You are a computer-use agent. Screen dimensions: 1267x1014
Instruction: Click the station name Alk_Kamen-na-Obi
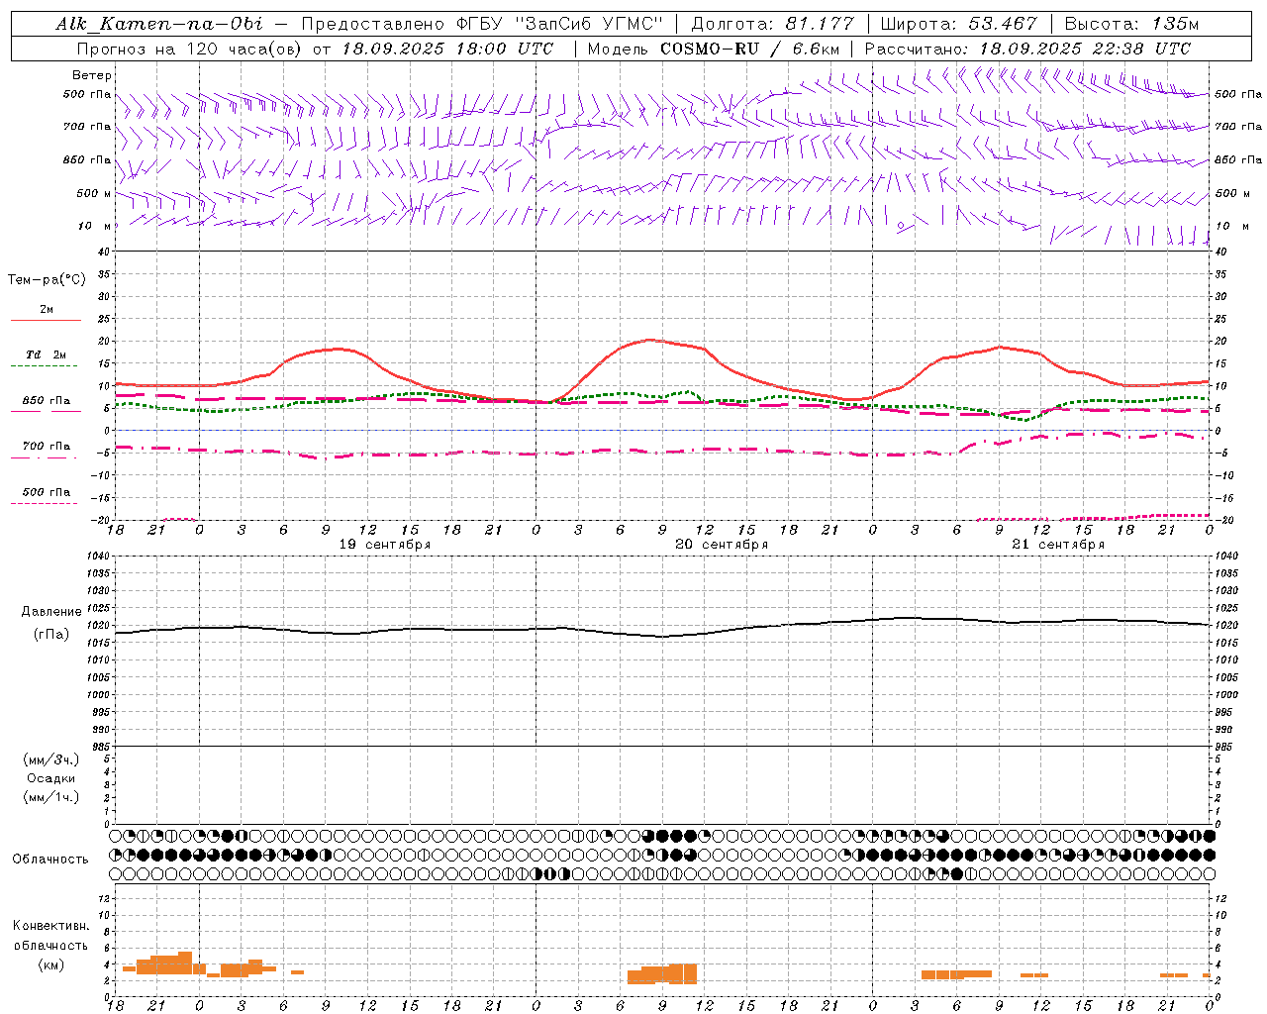coord(159,24)
